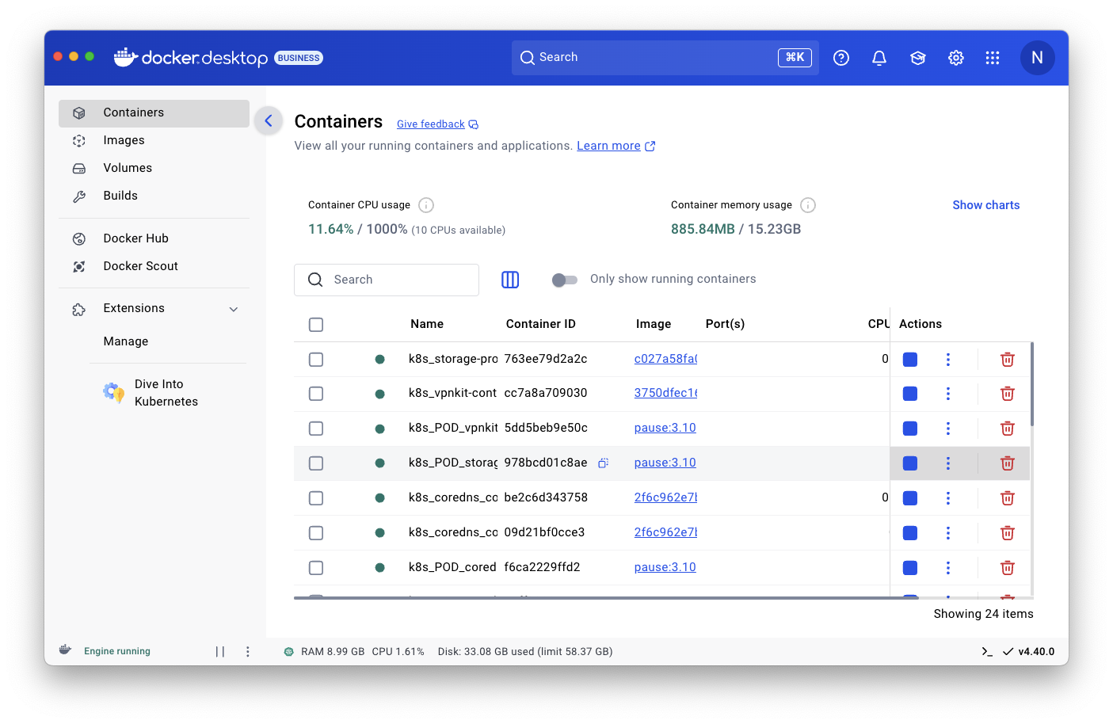Pause the Docker engine
This screenshot has width=1113, height=724.
[x=220, y=651]
